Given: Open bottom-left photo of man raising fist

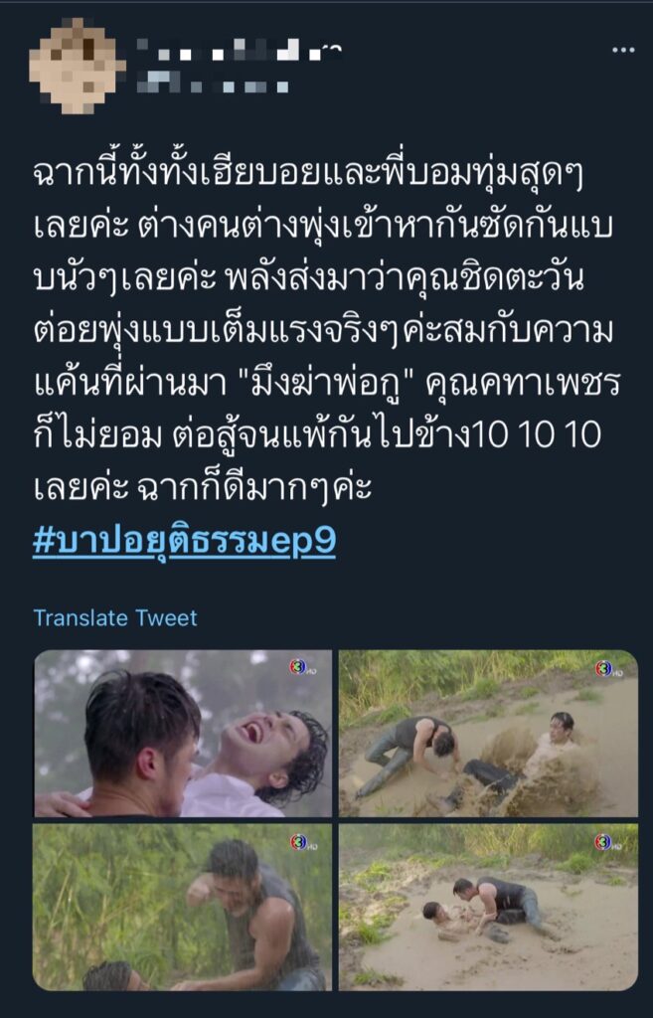Looking at the screenshot, I should [183, 907].
